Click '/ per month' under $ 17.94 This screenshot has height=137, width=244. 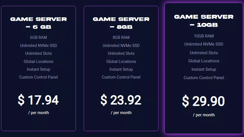pos(39,113)
